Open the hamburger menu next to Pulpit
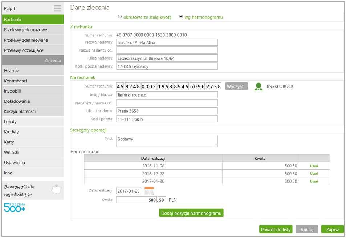The height and width of the screenshot is (239, 346). click(58, 8)
